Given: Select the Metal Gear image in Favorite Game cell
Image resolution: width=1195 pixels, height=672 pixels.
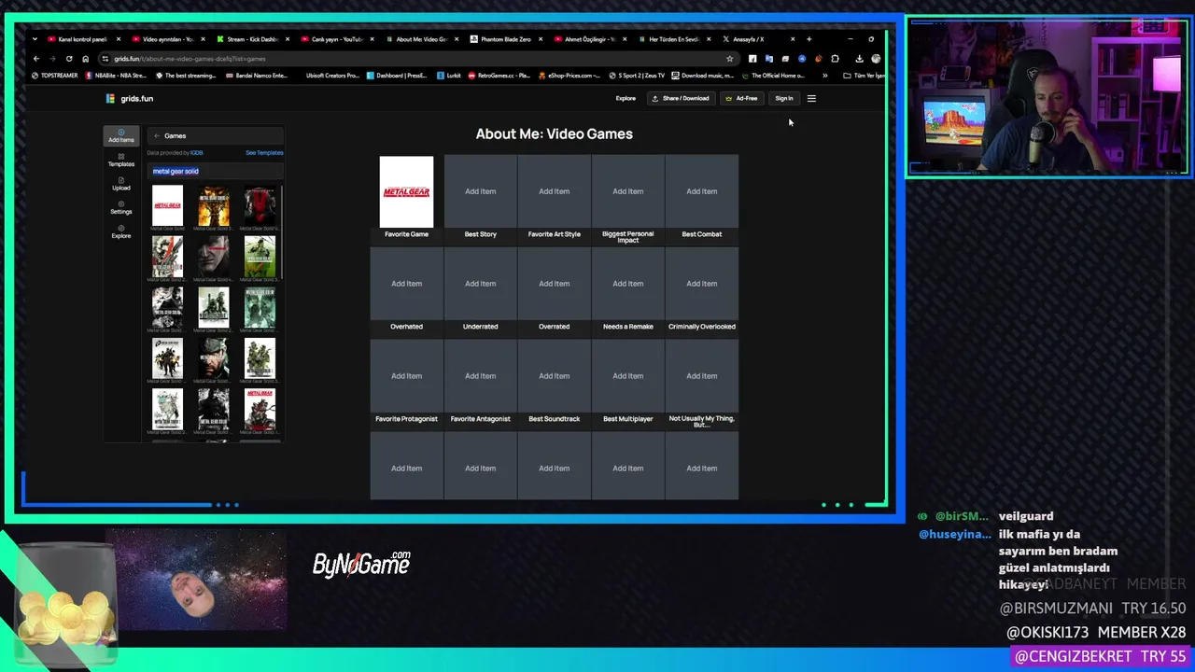Looking at the screenshot, I should click(x=406, y=191).
